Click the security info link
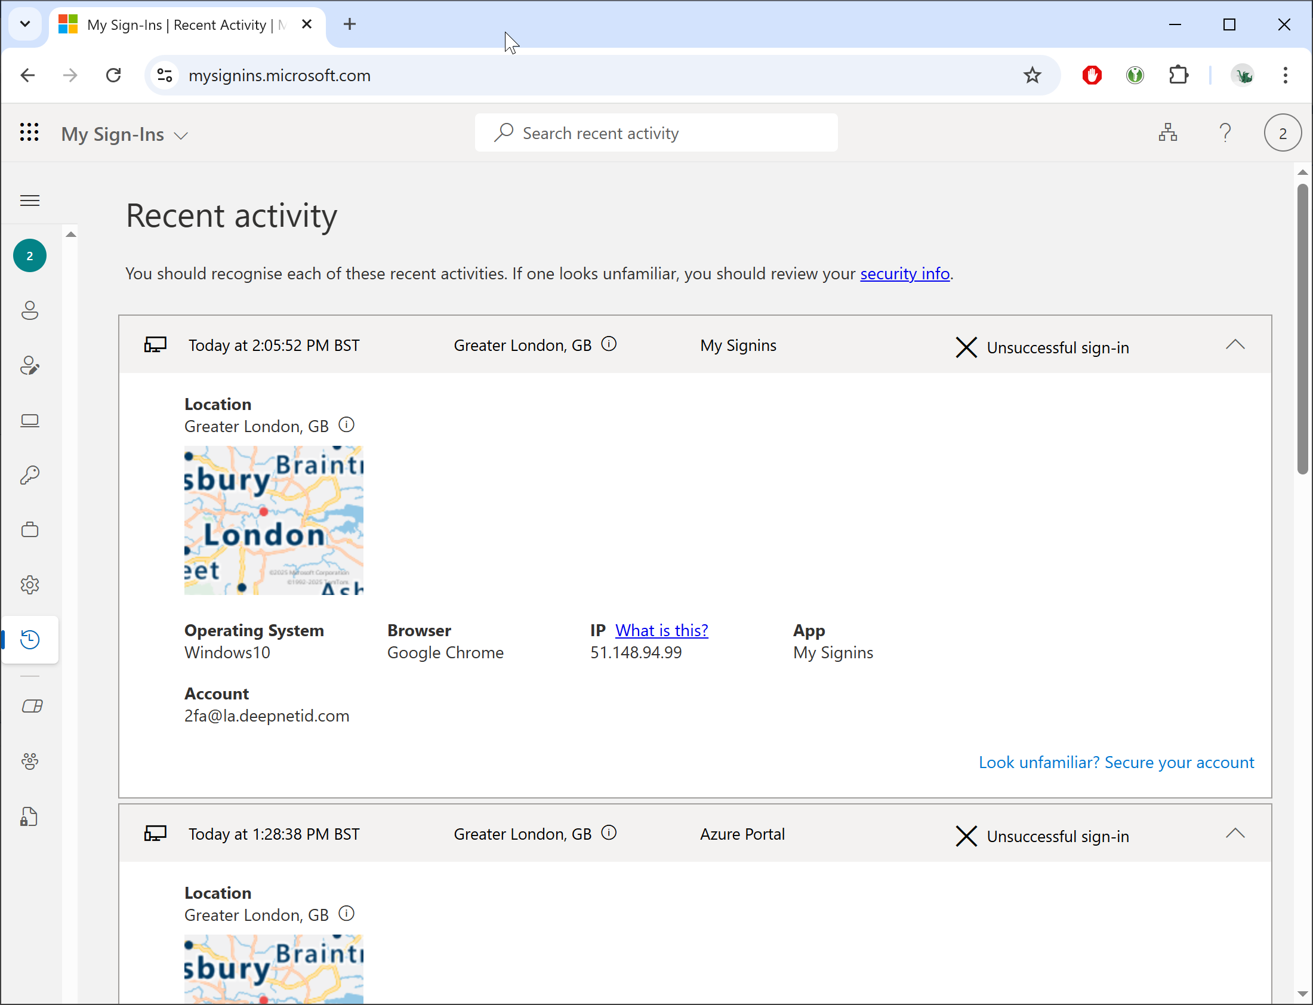The image size is (1313, 1005). [904, 274]
